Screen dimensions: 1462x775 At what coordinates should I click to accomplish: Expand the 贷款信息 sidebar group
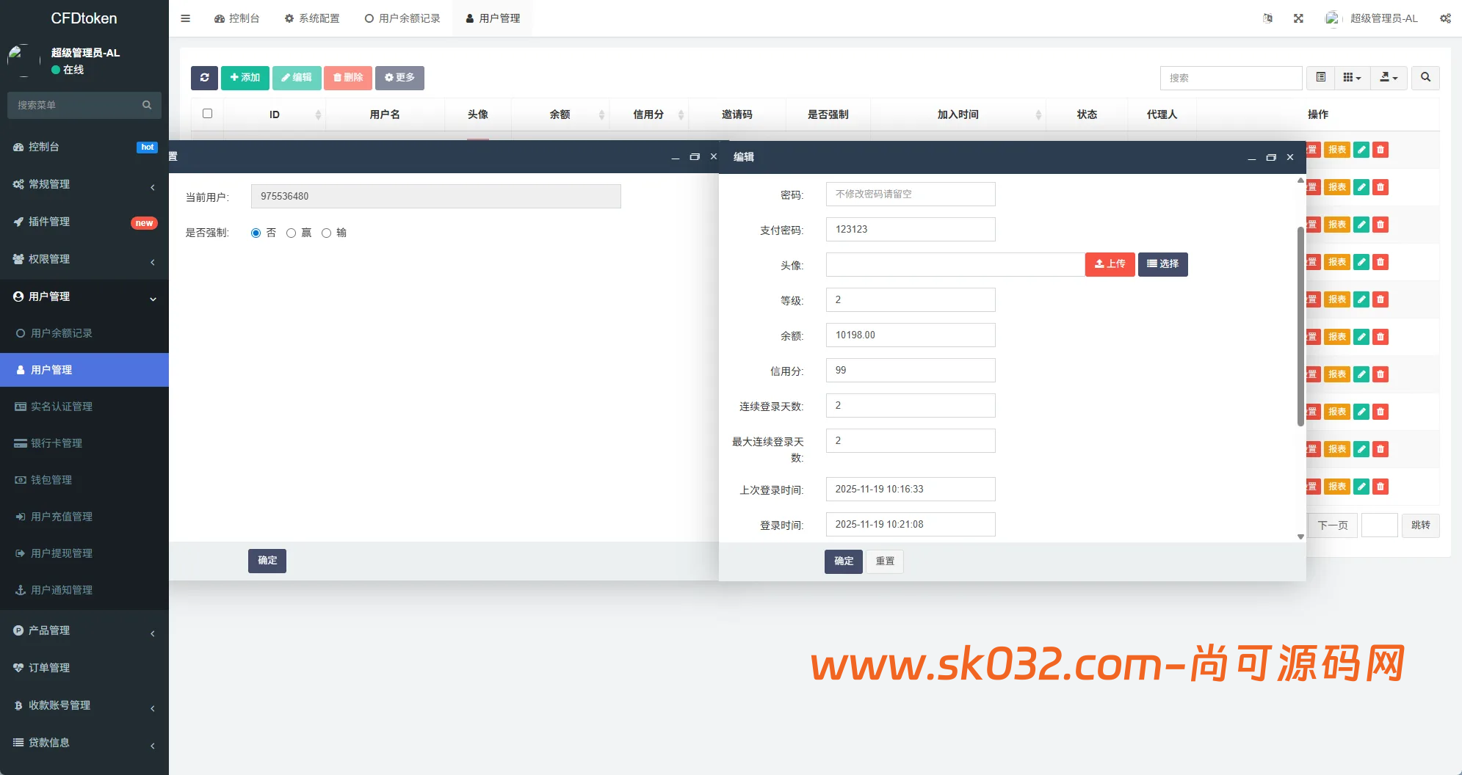pos(84,743)
